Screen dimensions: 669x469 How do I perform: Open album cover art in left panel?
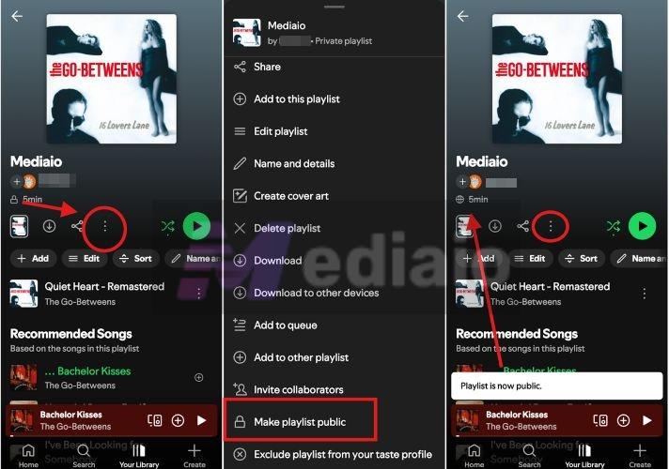pyautogui.click(x=112, y=79)
